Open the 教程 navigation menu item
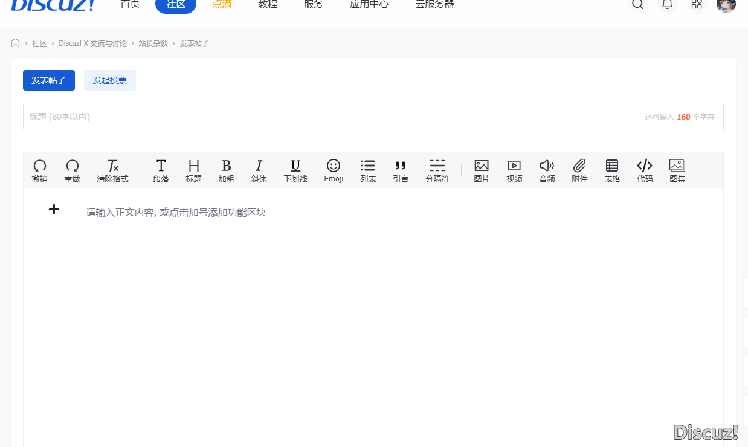 click(x=268, y=4)
